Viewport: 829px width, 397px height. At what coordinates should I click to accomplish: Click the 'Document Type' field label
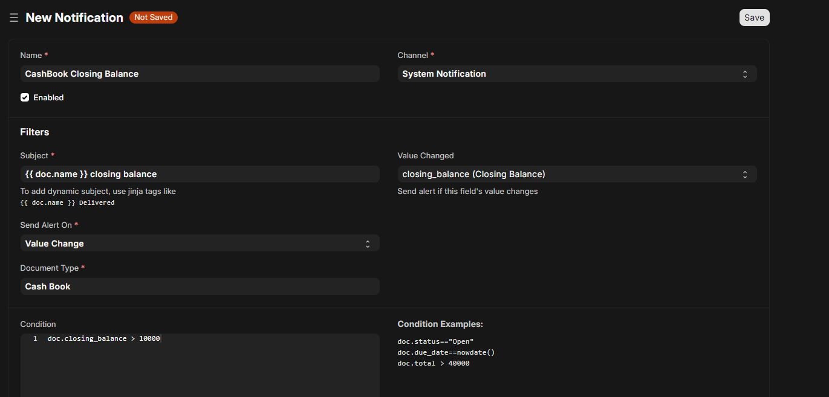(50, 268)
